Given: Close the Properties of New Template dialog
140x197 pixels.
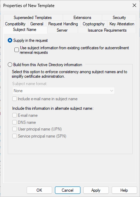Looking at the screenshot, I should pyautogui.click(x=134, y=5).
